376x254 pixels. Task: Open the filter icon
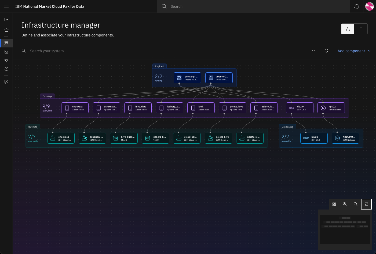click(x=313, y=51)
